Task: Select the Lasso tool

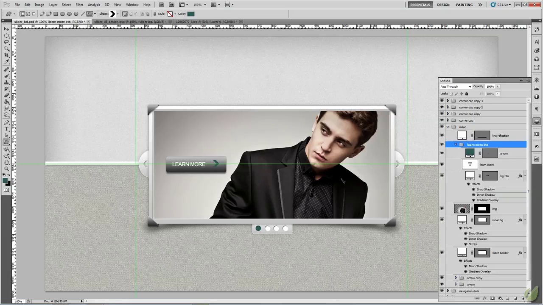Action: point(7,42)
